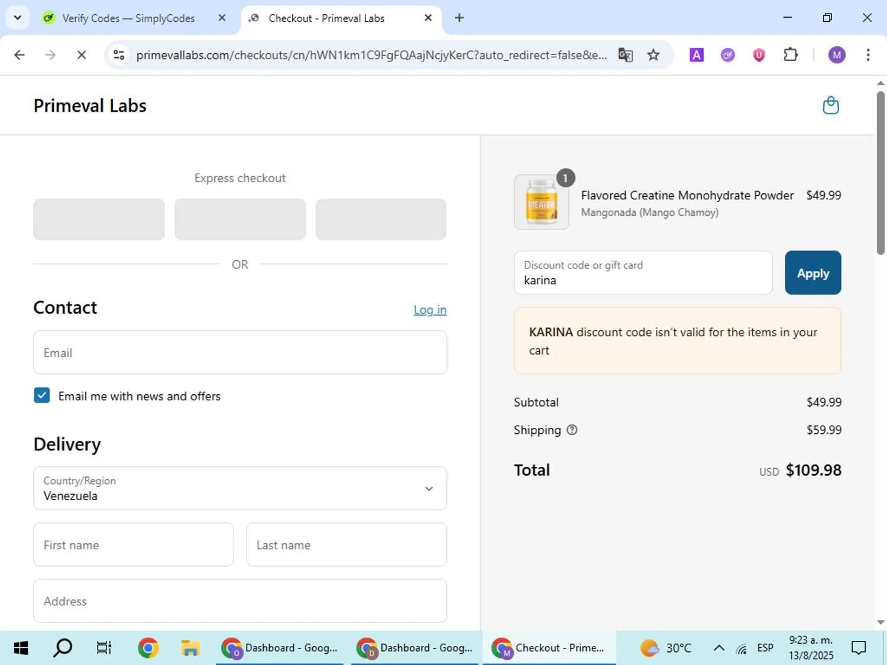Open File Explorer from the taskbar
Viewport: 887px width, 665px height.
[190, 648]
